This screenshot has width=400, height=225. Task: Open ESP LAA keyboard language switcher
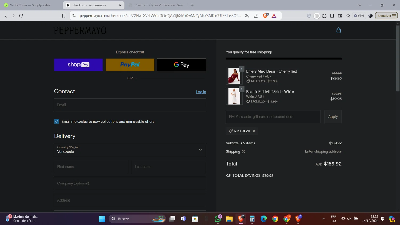pos(333,219)
